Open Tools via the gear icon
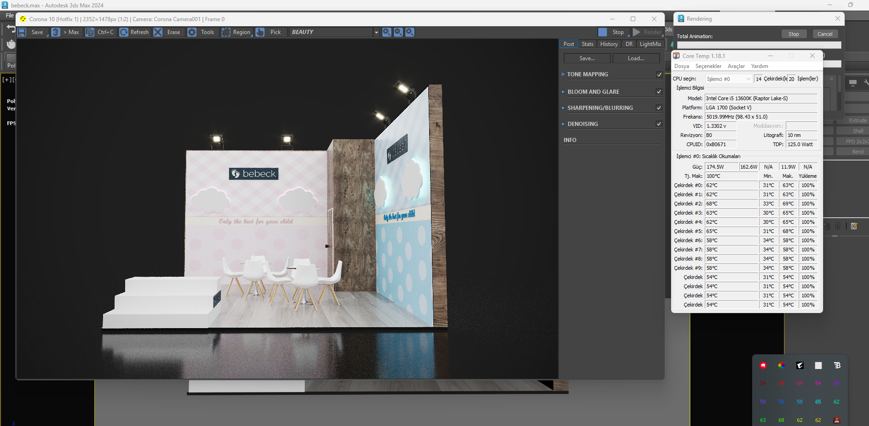 tap(192, 32)
